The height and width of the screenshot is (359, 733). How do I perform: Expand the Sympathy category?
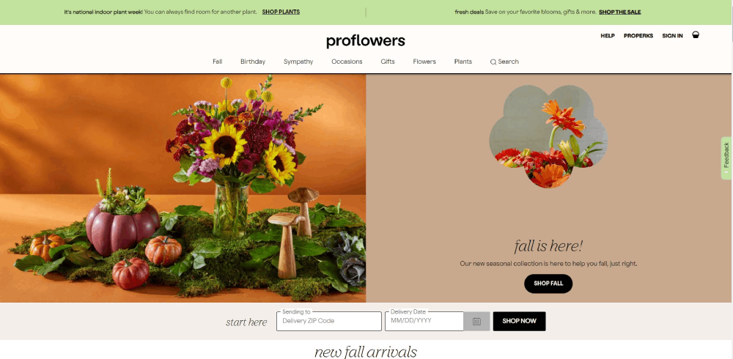point(298,62)
